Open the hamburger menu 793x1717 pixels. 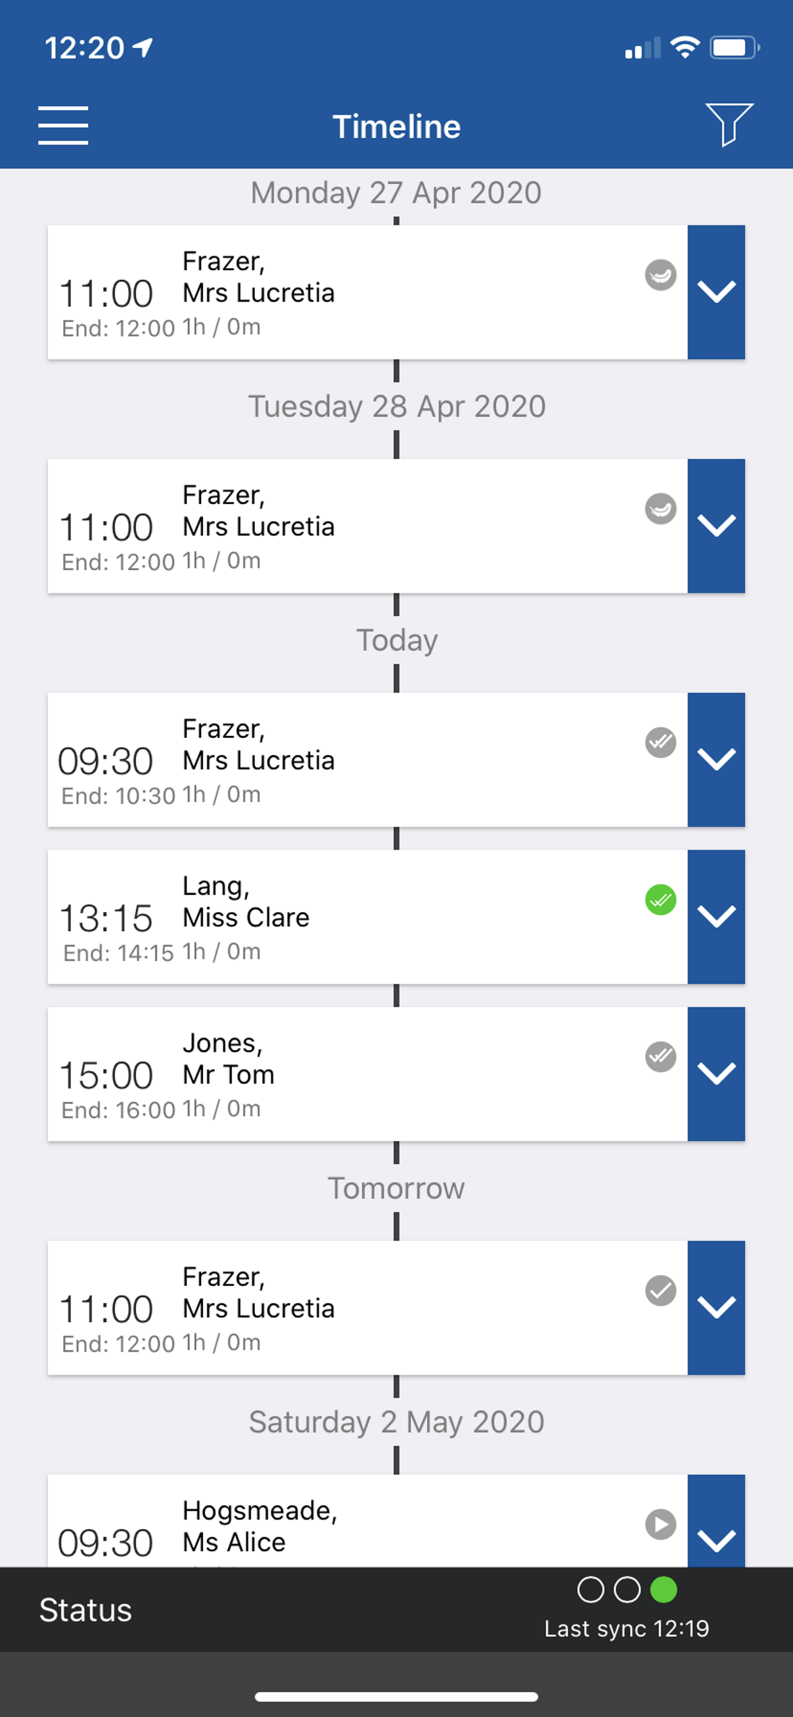63,125
